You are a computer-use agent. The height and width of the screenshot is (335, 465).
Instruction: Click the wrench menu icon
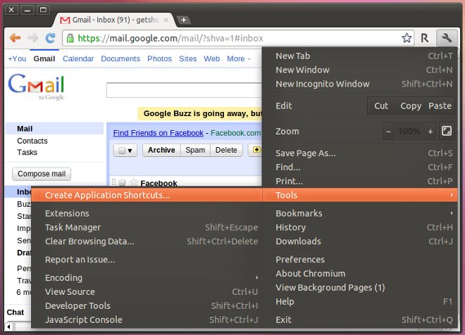tap(447, 38)
